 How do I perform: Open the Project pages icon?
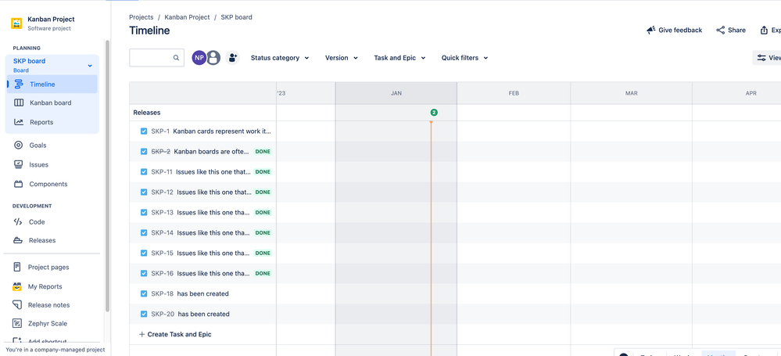(17, 267)
